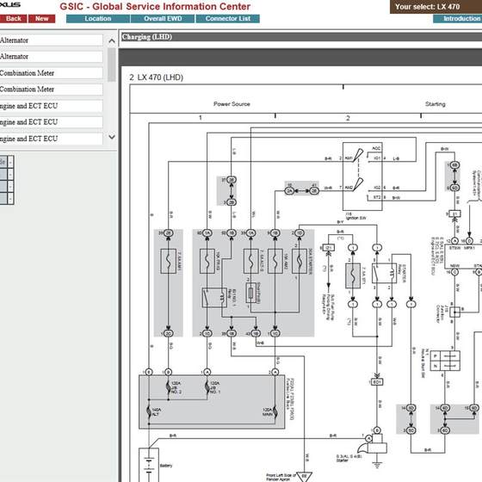The image size is (482, 482).
Task: Click the red New button
Action: click(x=42, y=19)
